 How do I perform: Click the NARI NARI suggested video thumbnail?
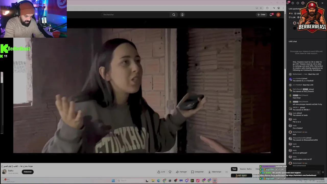(241, 176)
